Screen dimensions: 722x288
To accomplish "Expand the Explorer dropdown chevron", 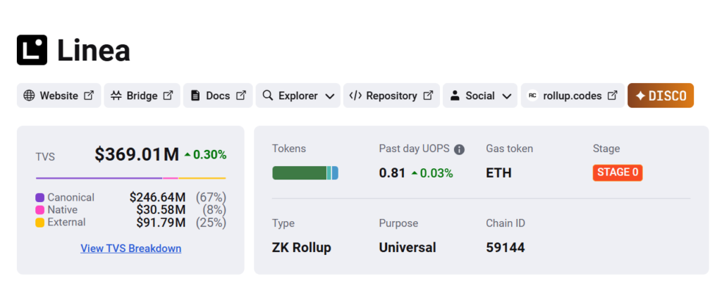I will (x=329, y=96).
